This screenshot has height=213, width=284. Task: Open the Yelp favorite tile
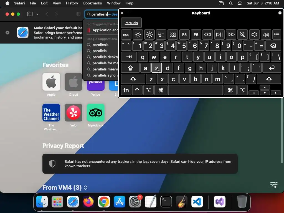click(73, 113)
